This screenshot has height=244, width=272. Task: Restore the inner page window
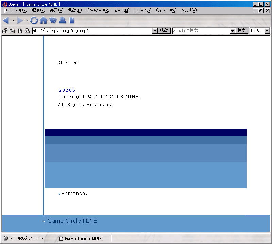[261, 11]
